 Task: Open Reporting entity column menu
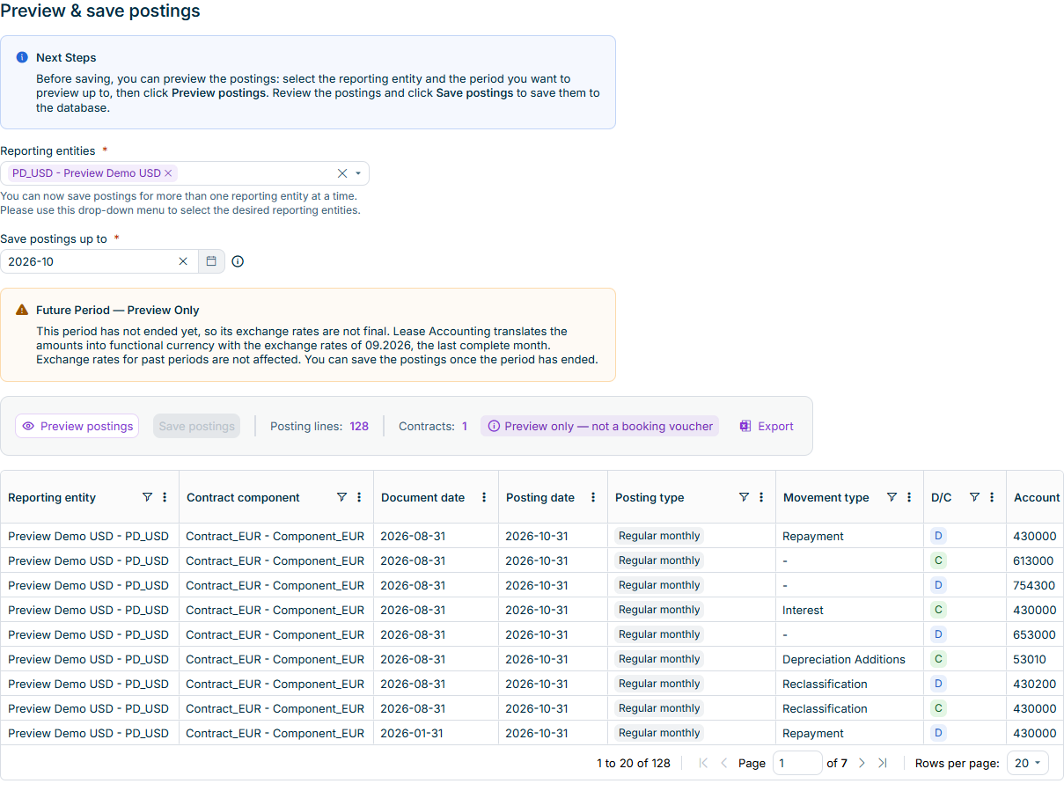pyautogui.click(x=165, y=497)
